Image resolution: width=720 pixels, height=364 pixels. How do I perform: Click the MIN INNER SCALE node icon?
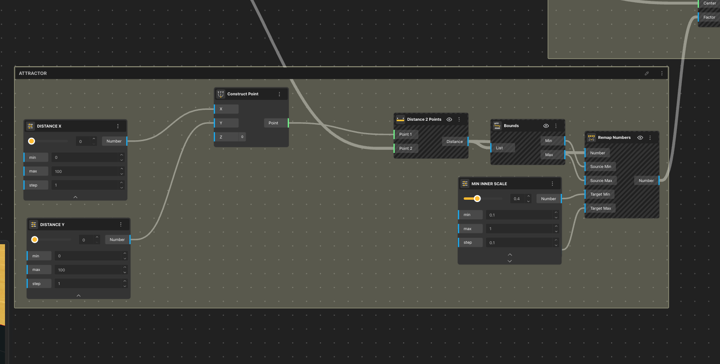pos(465,184)
